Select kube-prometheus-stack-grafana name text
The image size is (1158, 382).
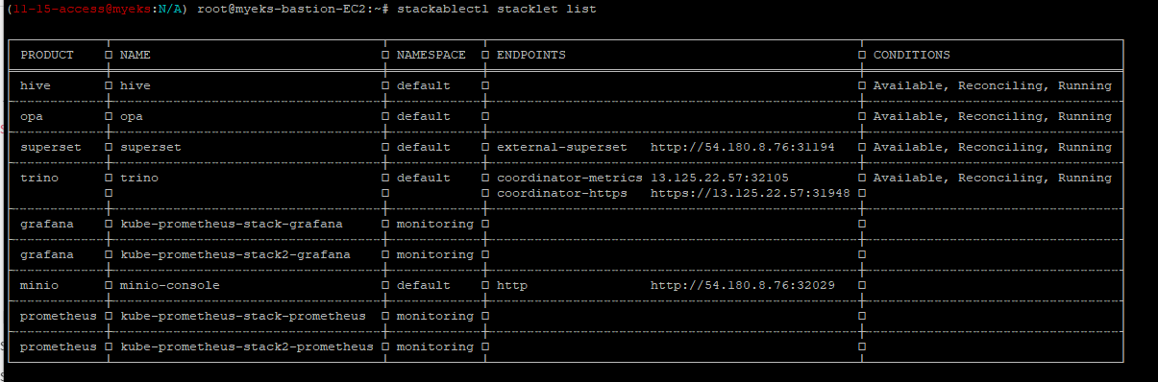(232, 224)
